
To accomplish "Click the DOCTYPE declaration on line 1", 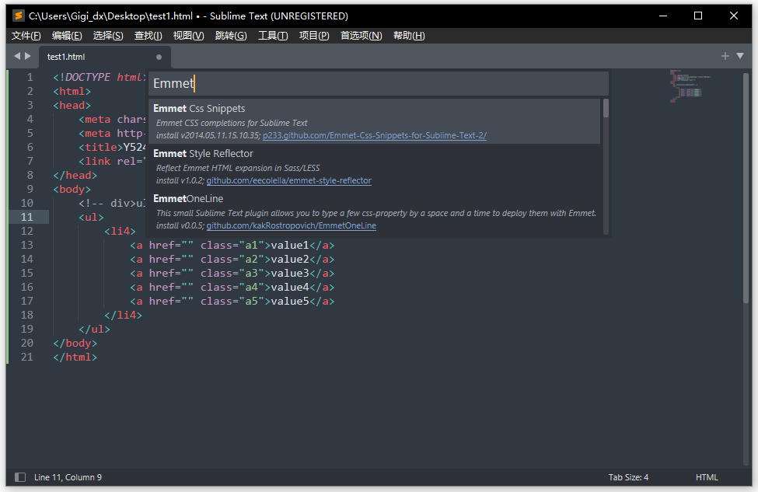I will tap(99, 77).
